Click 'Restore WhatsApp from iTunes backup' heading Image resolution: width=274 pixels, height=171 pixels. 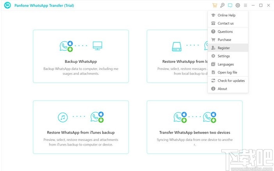click(x=81, y=132)
